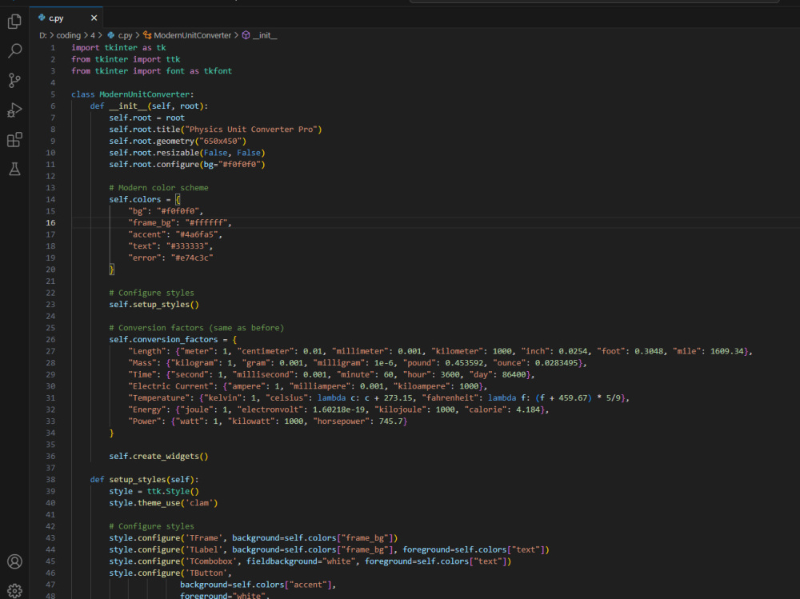Click the '# Modern color scheme' comment
The image size is (800, 599).
click(158, 187)
